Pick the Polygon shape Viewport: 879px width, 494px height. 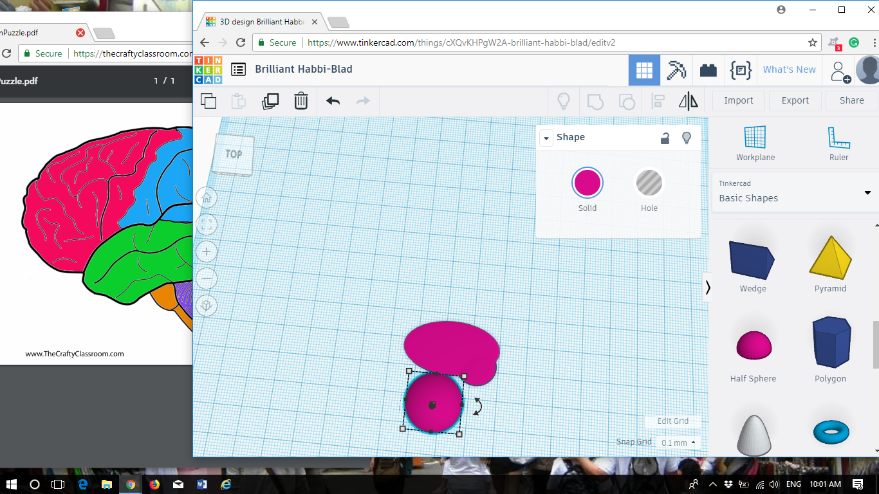pyautogui.click(x=831, y=342)
